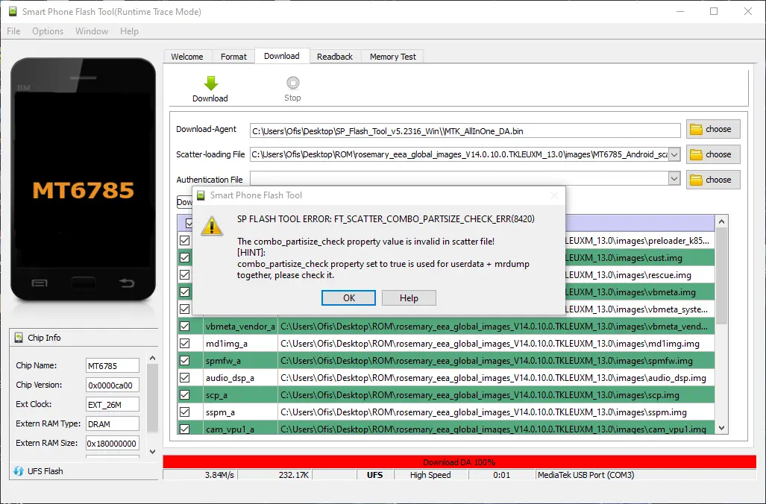Uncheck the audio_dsp_a partition
Viewport: 766px width, 504px height.
(x=185, y=377)
